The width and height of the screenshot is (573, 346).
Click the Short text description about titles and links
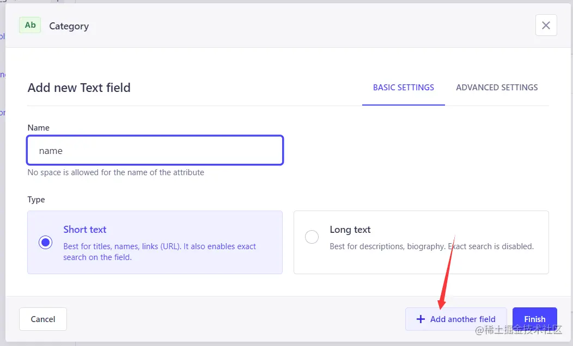tap(160, 251)
